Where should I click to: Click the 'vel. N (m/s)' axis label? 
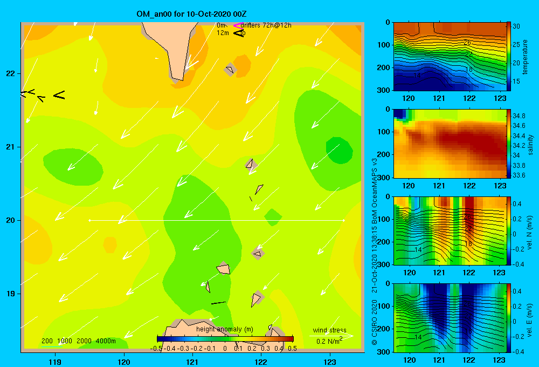(530, 233)
